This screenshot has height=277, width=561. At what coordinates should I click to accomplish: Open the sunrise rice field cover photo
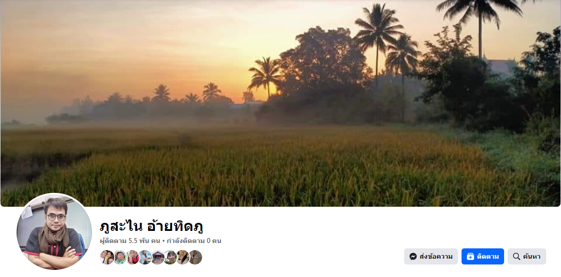pos(280,103)
